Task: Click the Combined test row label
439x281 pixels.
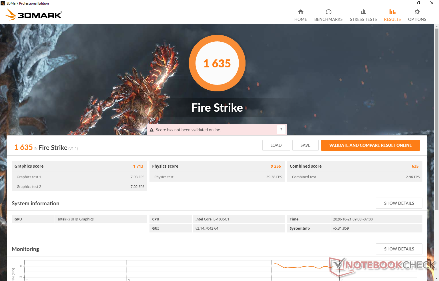Action: tap(304, 177)
